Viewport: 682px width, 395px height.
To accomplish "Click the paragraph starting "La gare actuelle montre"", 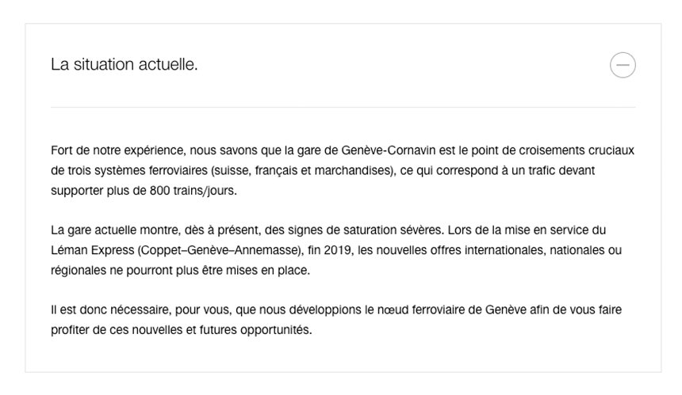I will [336, 250].
